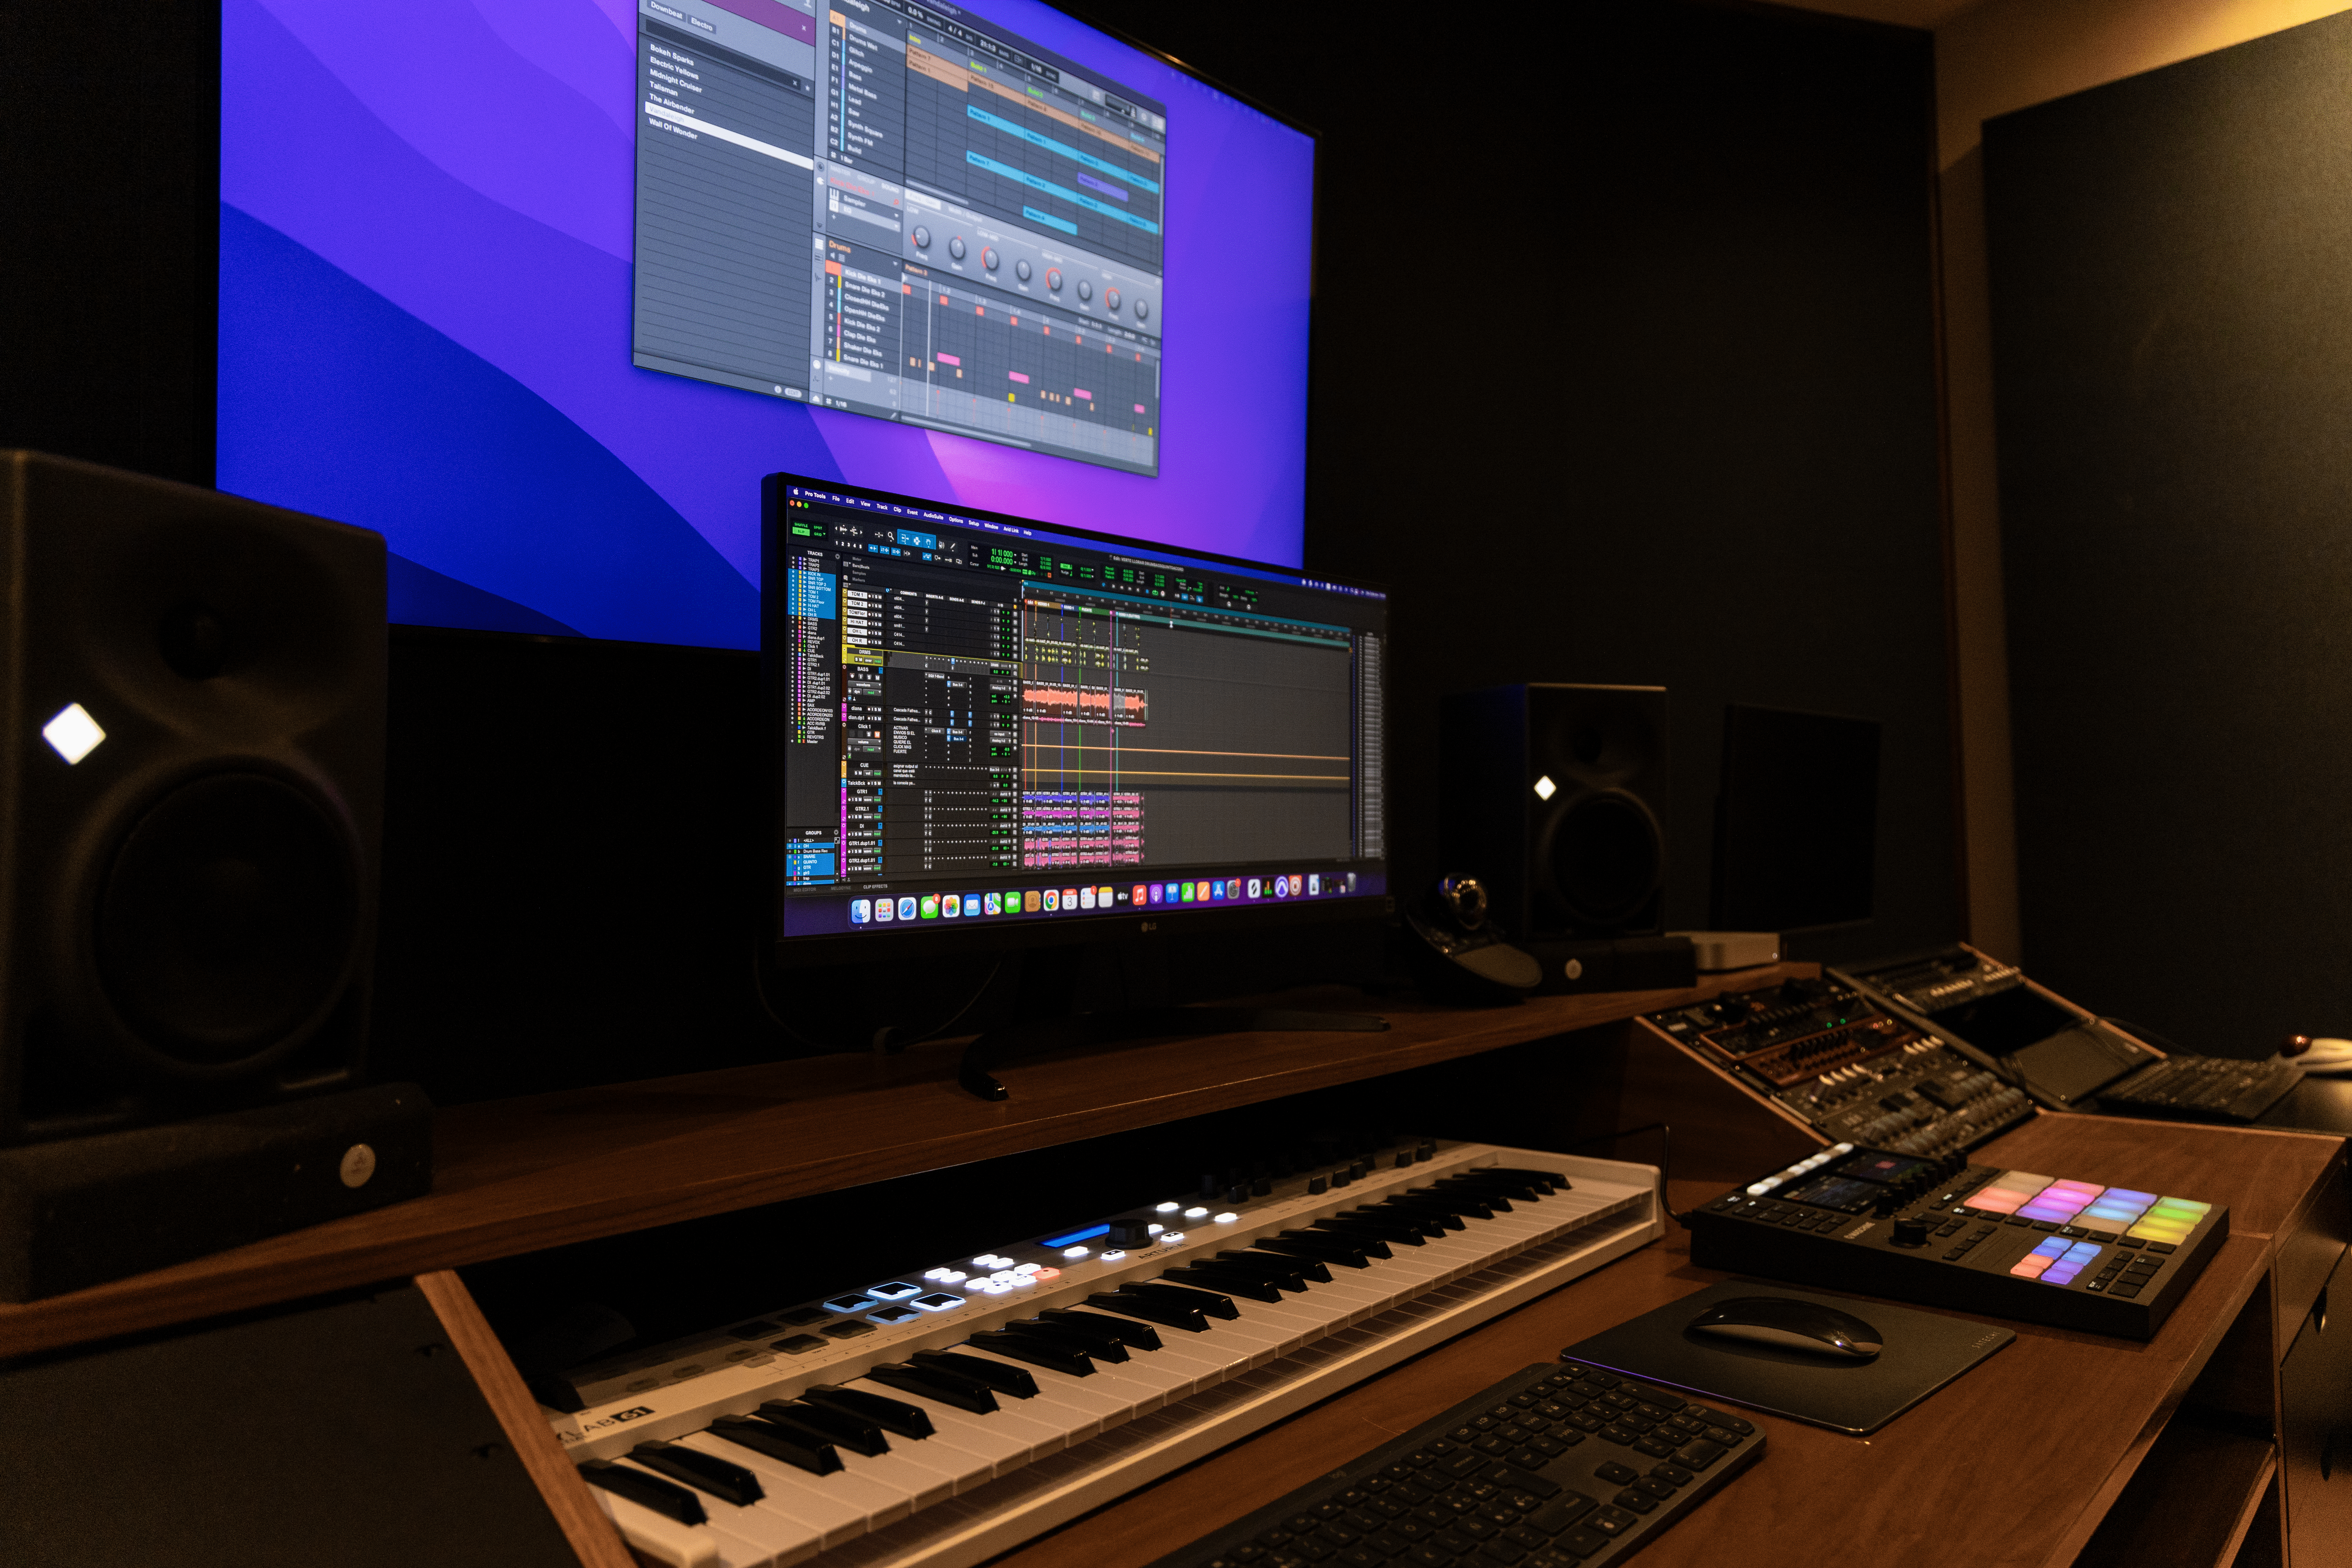
Task: Solo the CUE track
Action: (856, 773)
